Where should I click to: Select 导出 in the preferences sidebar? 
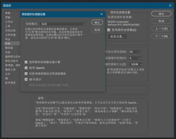pos(8,39)
